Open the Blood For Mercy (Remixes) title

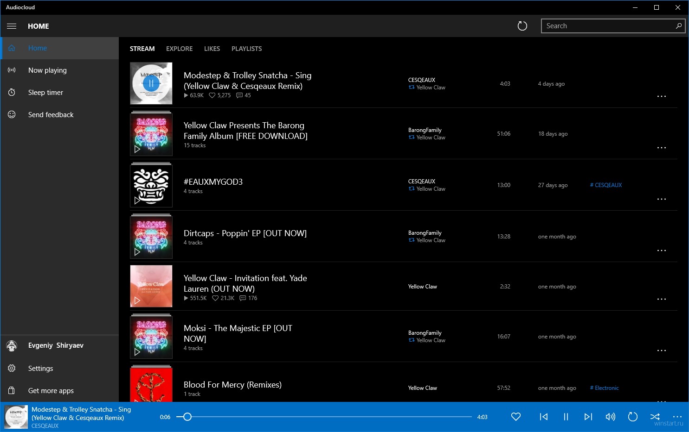[x=232, y=385]
